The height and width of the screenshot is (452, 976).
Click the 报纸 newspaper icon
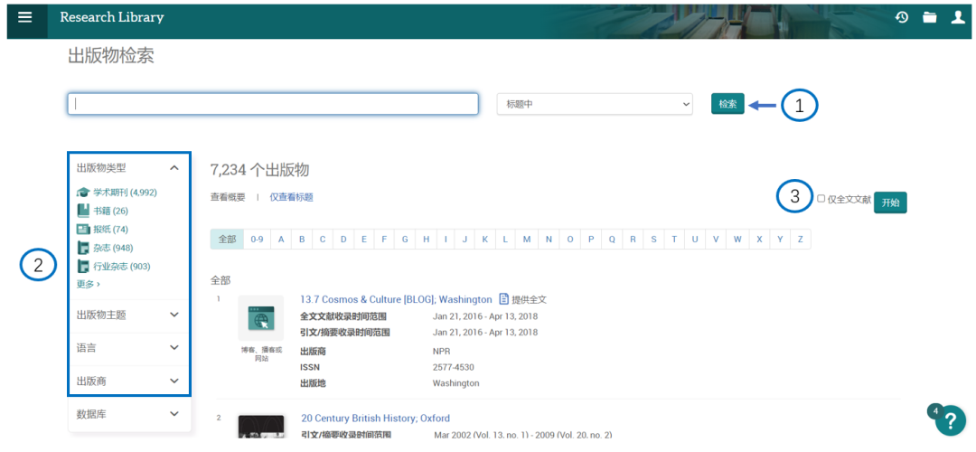click(x=83, y=229)
